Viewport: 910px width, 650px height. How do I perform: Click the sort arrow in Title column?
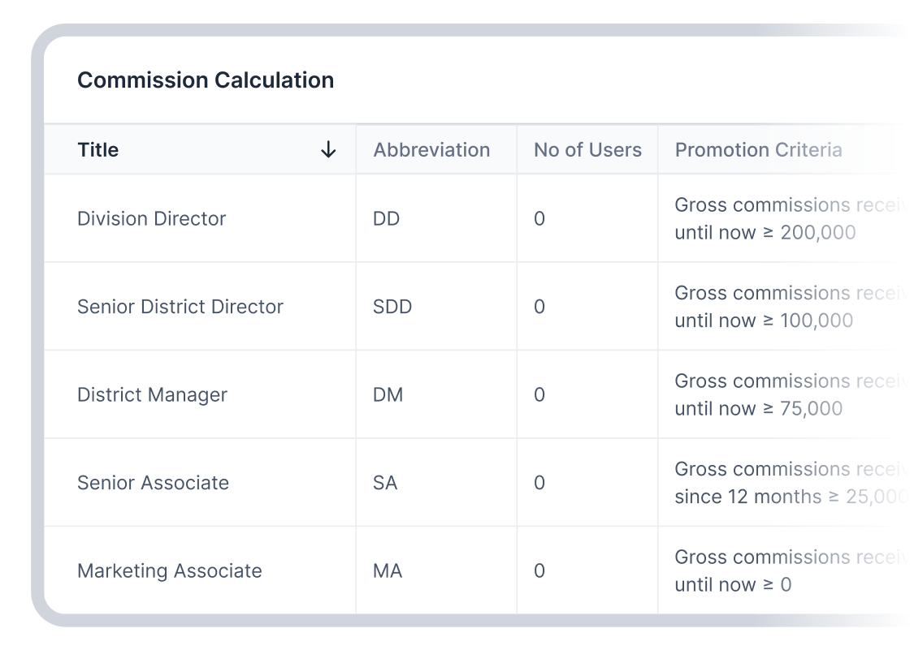[328, 150]
